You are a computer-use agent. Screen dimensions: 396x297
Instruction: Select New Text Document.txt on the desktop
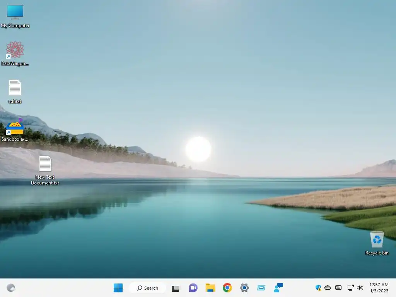pos(45,171)
